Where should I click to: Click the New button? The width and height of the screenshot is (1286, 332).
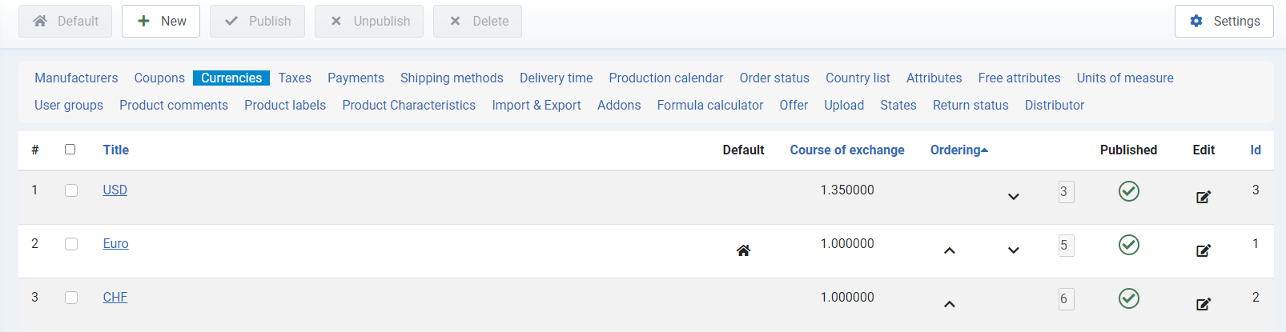pyautogui.click(x=161, y=21)
